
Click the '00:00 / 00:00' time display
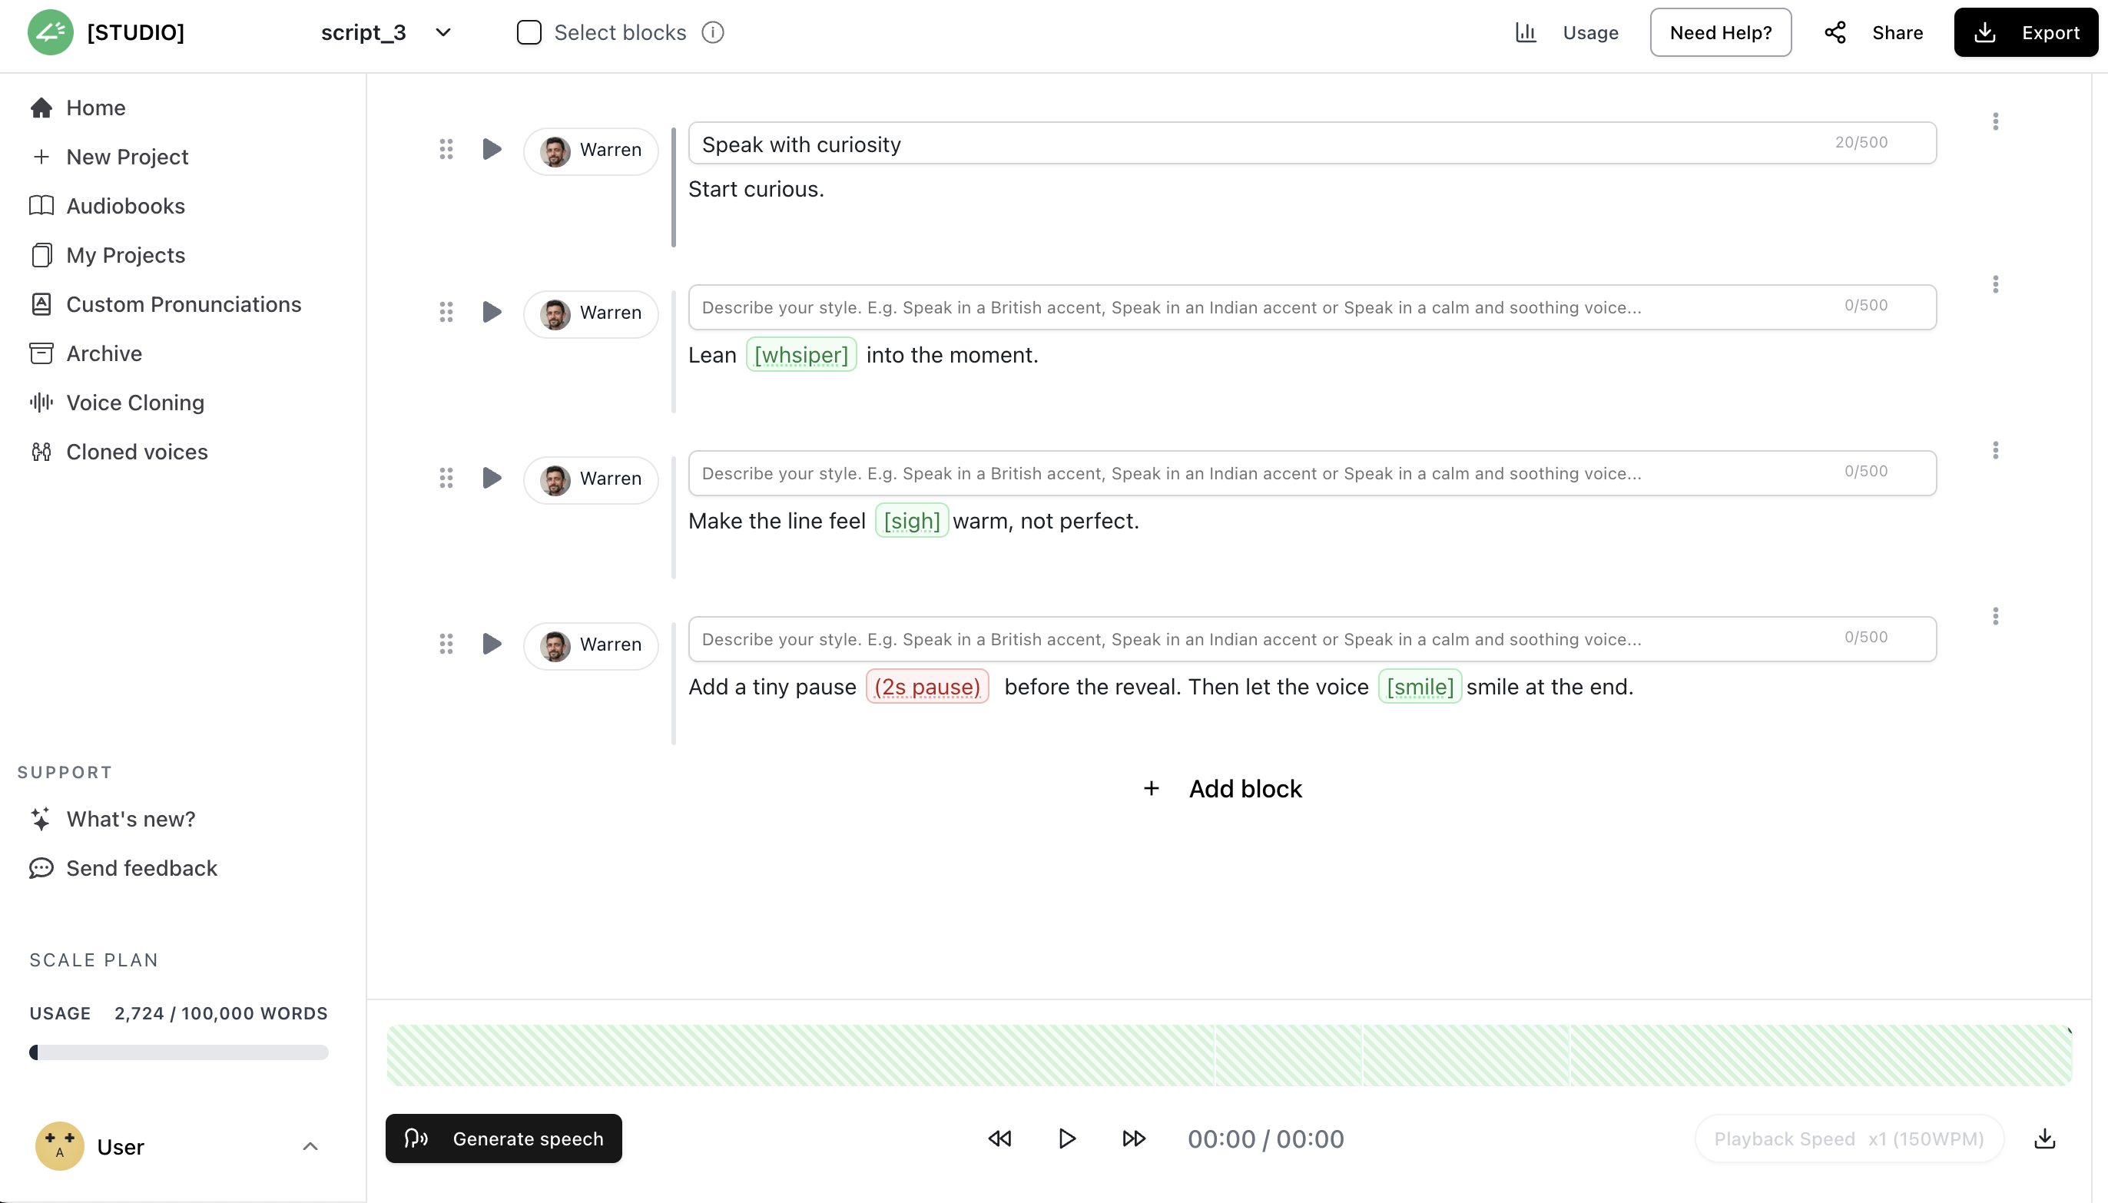[x=1265, y=1139]
